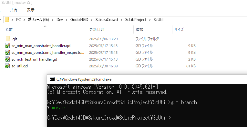Open the 表示 ribbon tab

[x=31, y=10]
